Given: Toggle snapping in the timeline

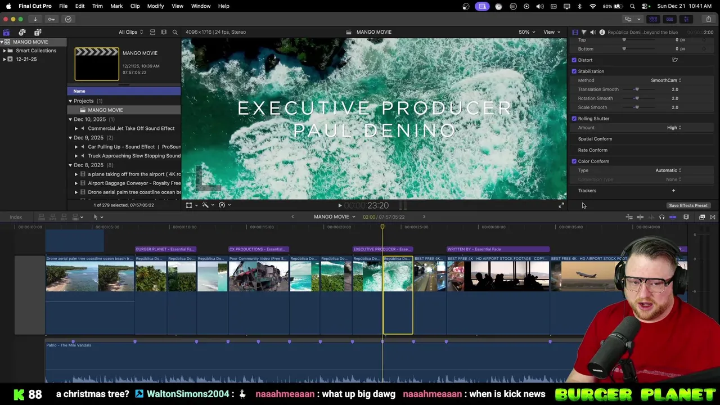Looking at the screenshot, I should (672, 217).
